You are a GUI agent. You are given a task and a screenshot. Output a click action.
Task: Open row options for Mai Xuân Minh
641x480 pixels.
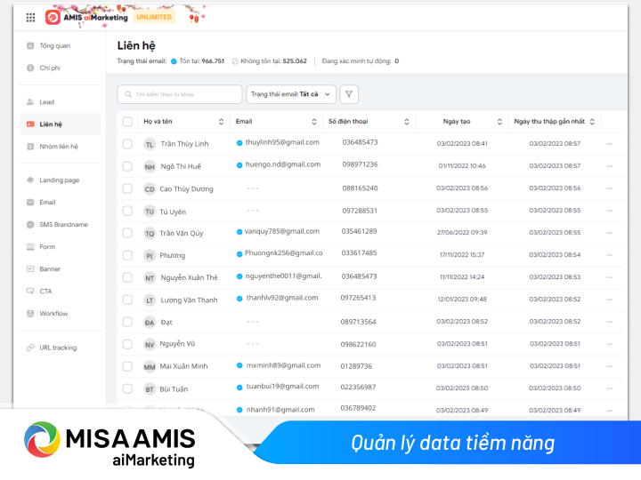[610, 366]
